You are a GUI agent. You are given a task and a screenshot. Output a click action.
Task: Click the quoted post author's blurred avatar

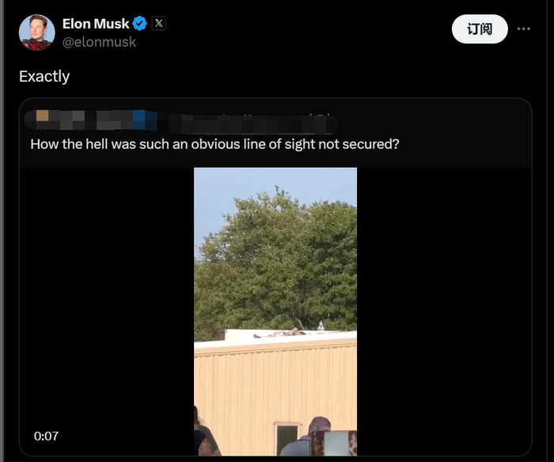coord(43,120)
